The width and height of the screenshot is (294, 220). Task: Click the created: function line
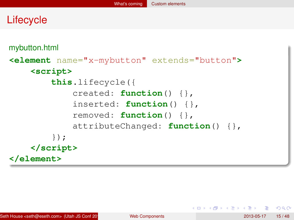coord(133,93)
